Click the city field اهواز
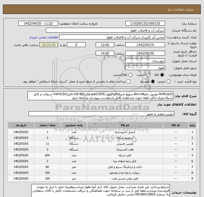Screen dimensions: 204x197 (x=145, y=68)
